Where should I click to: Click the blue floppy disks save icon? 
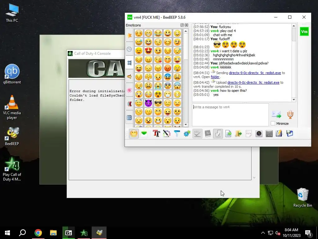[290, 134]
